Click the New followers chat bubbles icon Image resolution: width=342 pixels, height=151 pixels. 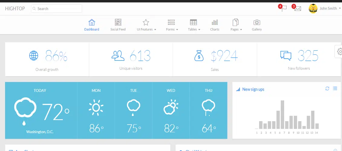click(x=285, y=55)
